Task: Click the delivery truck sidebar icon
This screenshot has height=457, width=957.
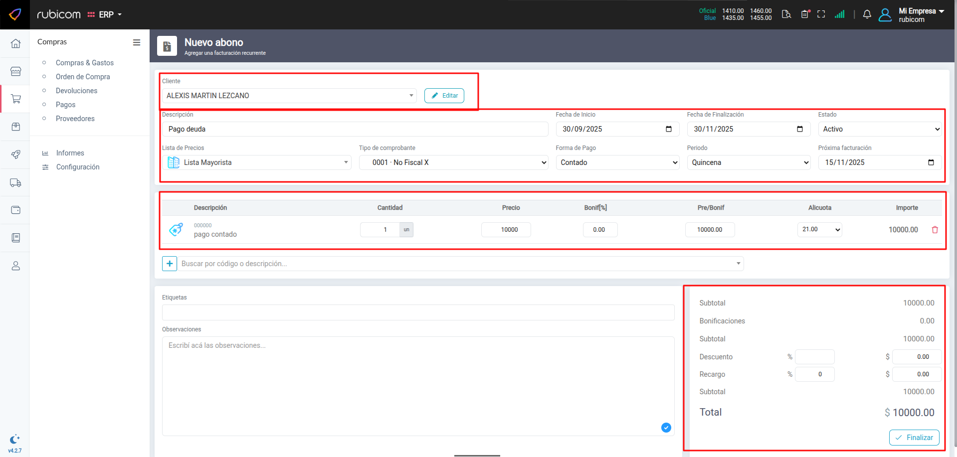Action: [x=15, y=183]
